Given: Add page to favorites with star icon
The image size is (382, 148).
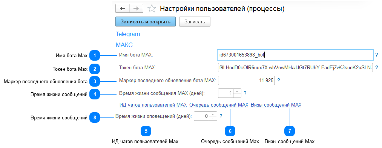Looking at the screenshot, I should click(x=152, y=9).
